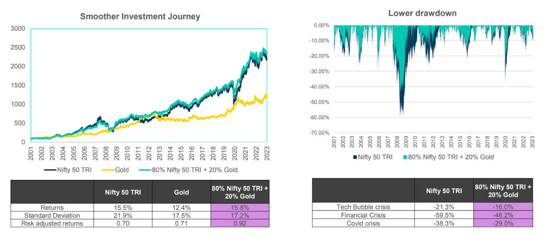
Task: Select the Standard Deviation row label
Action: click(x=52, y=215)
